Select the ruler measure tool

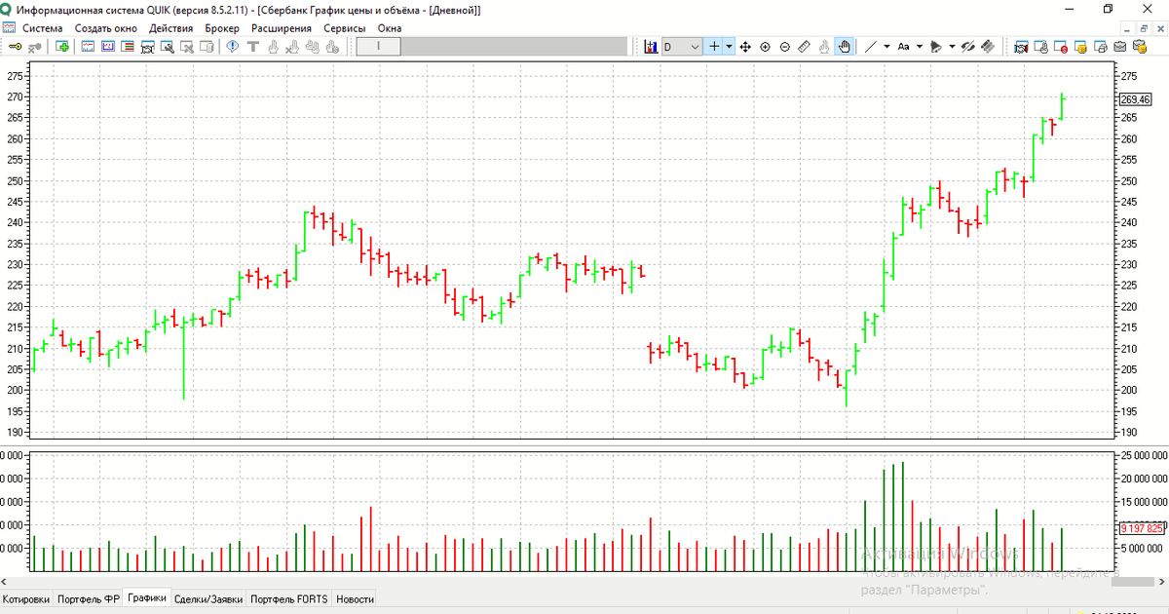(805, 46)
